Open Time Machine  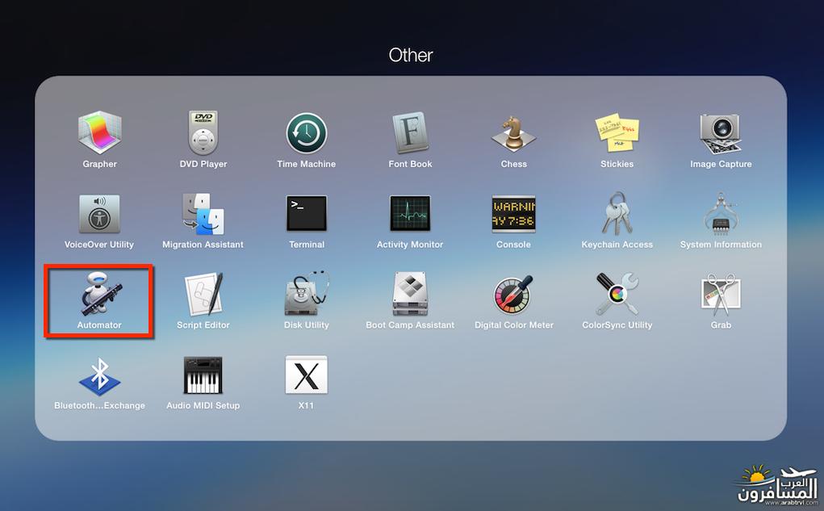(307, 133)
